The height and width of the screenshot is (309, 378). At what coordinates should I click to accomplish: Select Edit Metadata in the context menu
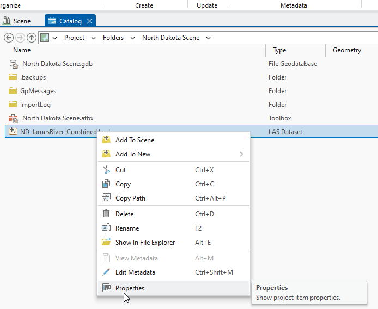pos(174,272)
